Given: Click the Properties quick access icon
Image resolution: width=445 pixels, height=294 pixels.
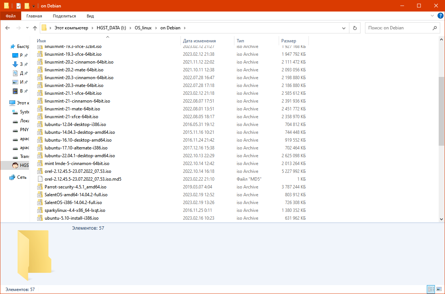Looking at the screenshot, I should point(19,6).
